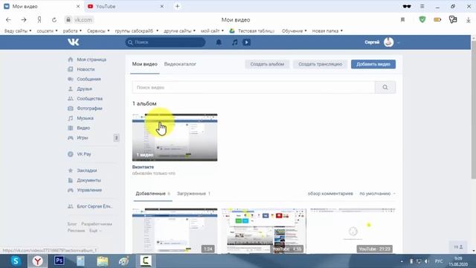Click the Создать альбом button
The height and width of the screenshot is (268, 476).
[267, 64]
